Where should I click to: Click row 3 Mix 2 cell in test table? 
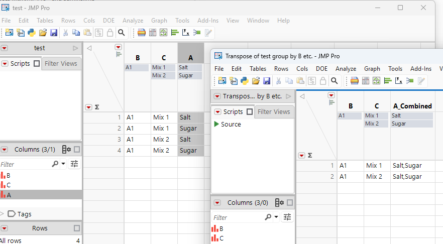[x=164, y=139]
